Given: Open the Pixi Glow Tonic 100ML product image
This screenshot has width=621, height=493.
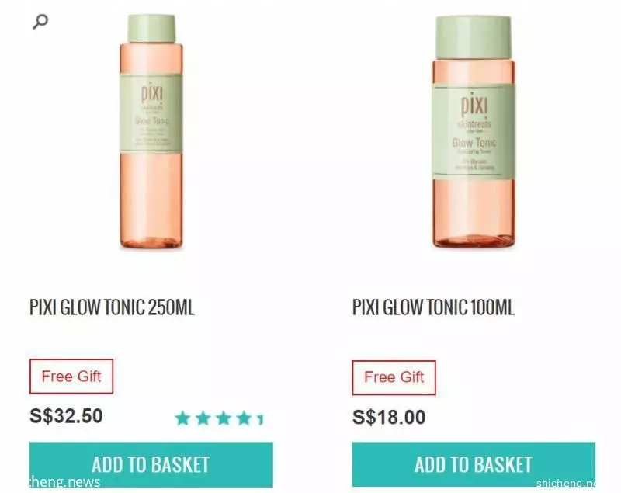Looking at the screenshot, I should pyautogui.click(x=474, y=132).
